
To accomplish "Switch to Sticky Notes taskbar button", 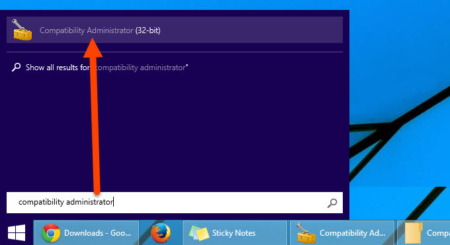I will pos(235,233).
